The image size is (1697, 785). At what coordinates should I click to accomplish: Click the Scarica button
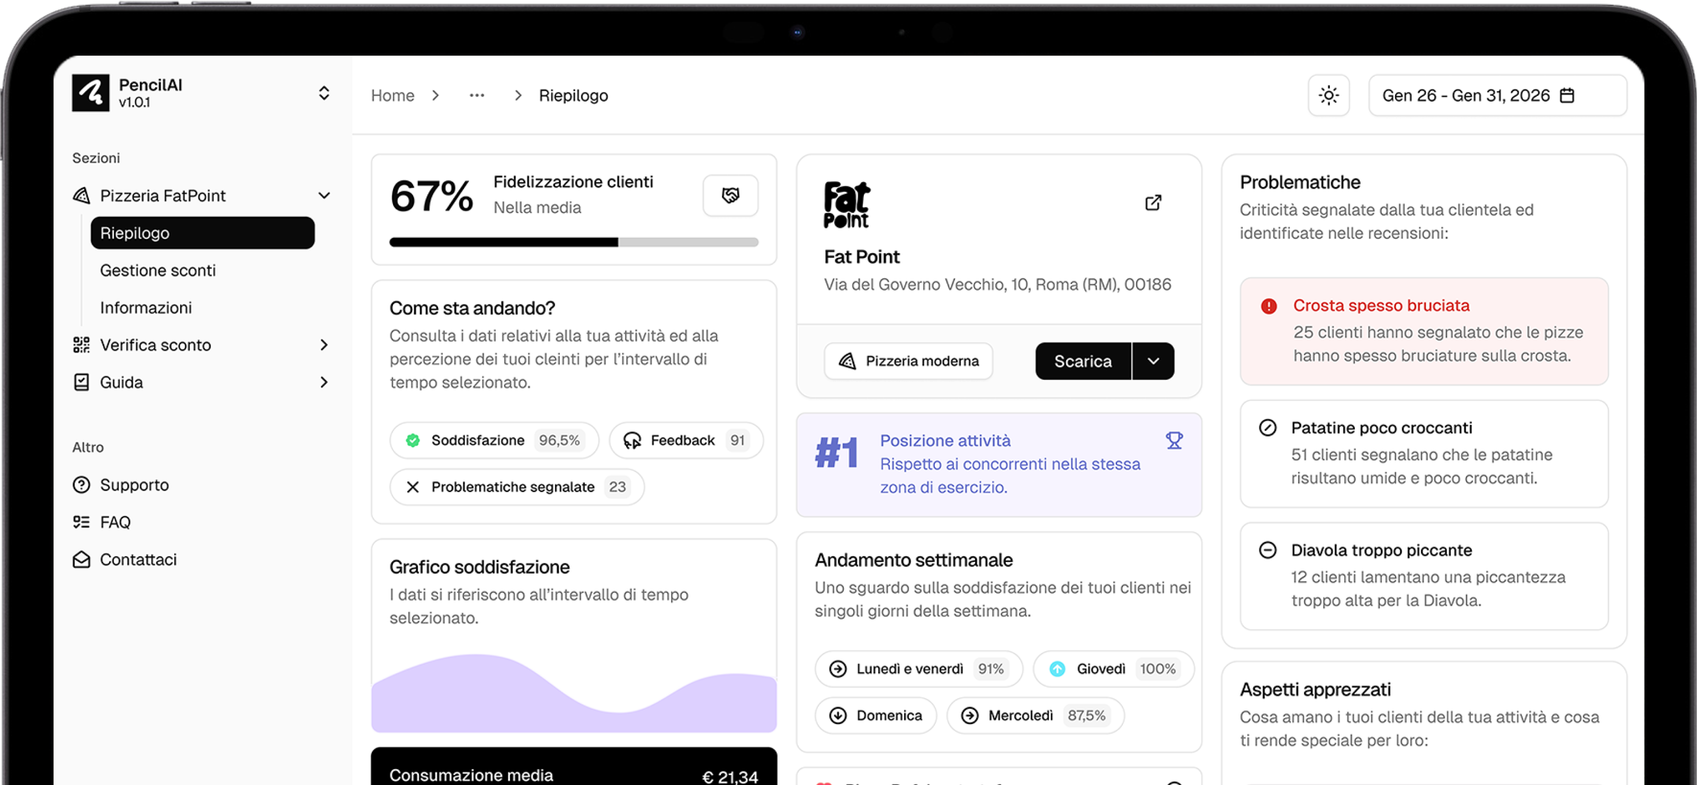point(1083,361)
